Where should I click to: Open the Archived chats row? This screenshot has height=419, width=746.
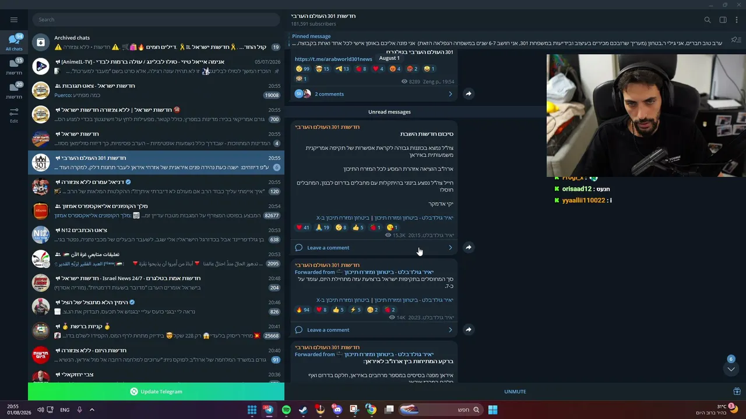[156, 42]
